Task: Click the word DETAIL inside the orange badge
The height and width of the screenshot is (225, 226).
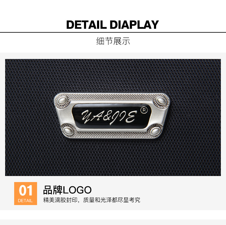Action: click(25, 201)
